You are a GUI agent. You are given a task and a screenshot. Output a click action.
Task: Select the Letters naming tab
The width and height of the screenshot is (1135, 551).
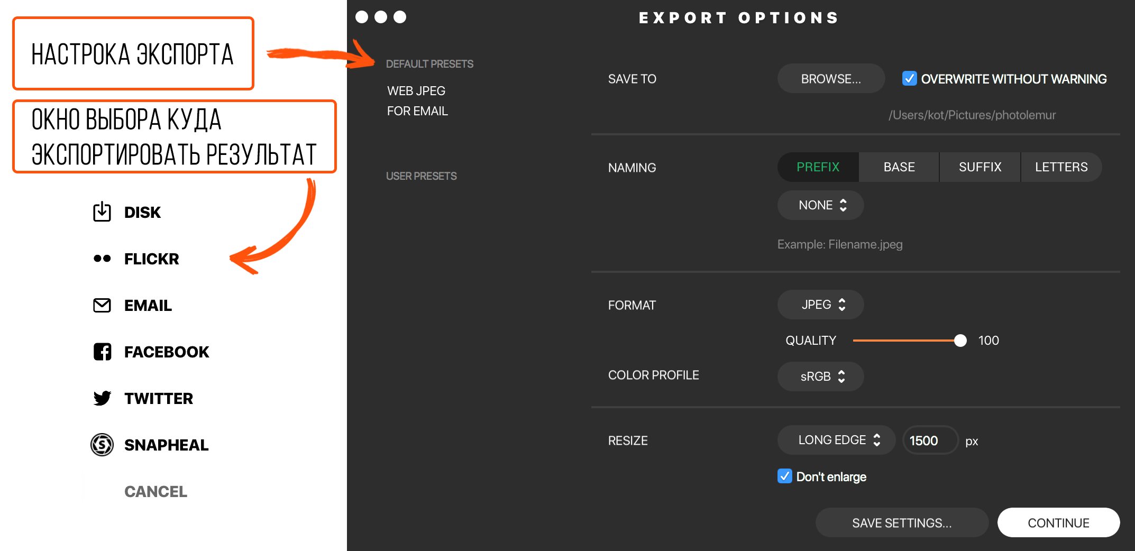tap(1061, 167)
